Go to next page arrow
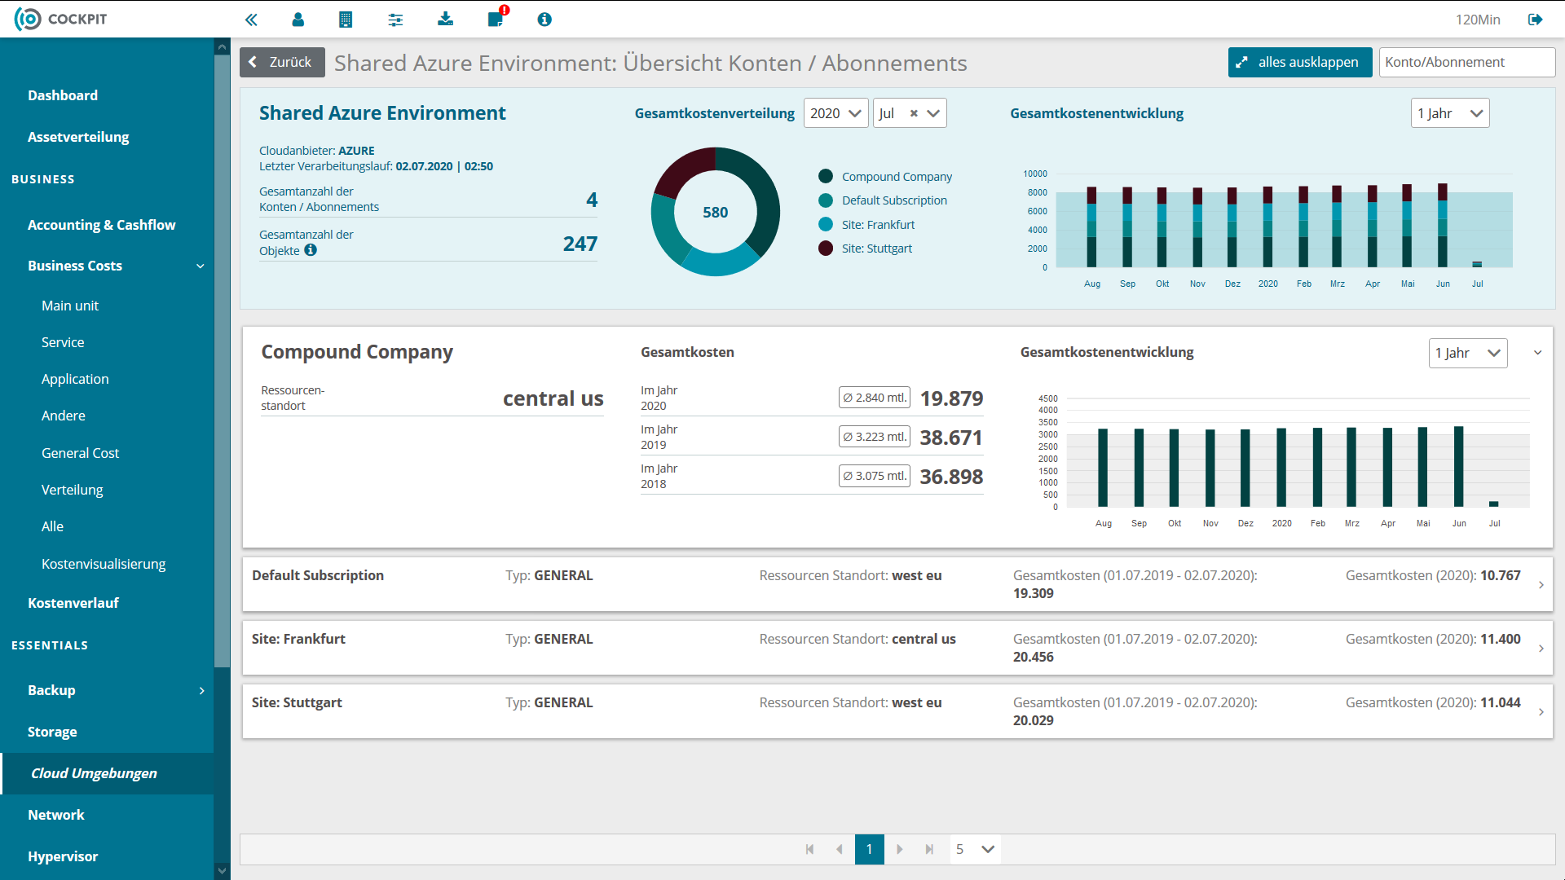The height and width of the screenshot is (880, 1565). [x=899, y=849]
